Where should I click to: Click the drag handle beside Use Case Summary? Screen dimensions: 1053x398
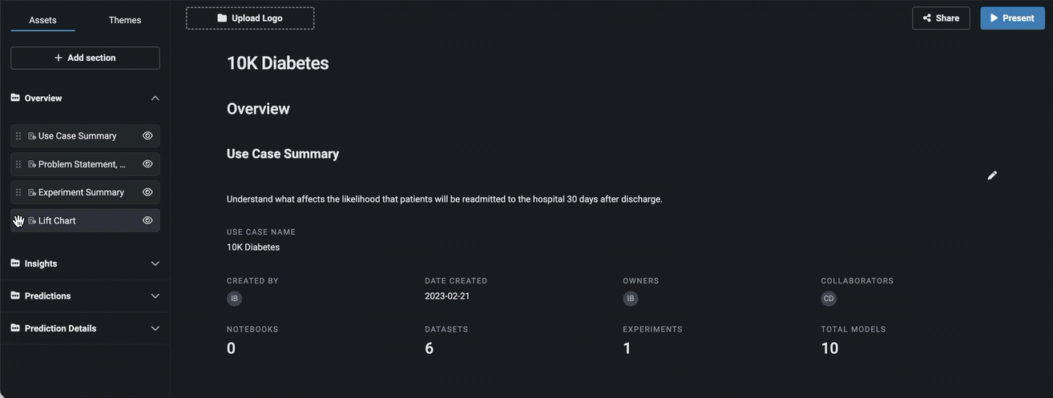tap(18, 136)
